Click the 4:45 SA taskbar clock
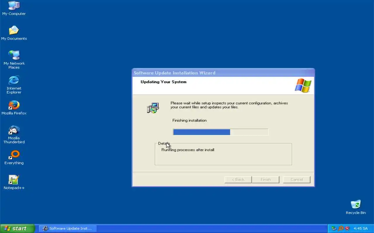Viewport: 374px width, 233px height. [361, 228]
